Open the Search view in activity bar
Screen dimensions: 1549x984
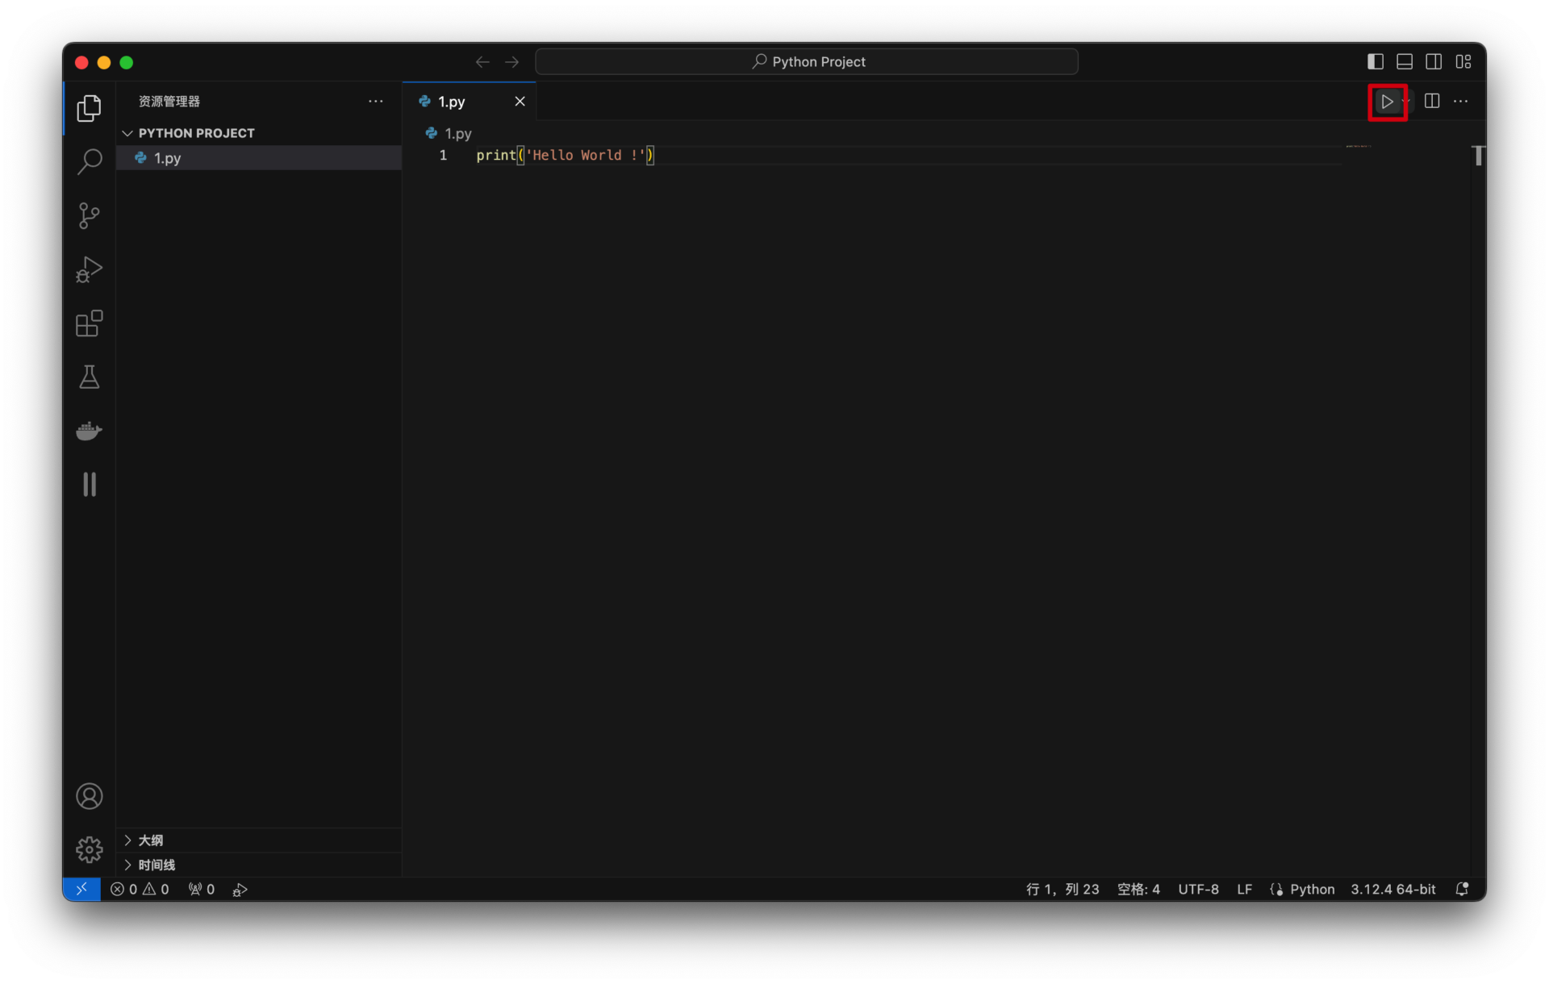pos(89,161)
